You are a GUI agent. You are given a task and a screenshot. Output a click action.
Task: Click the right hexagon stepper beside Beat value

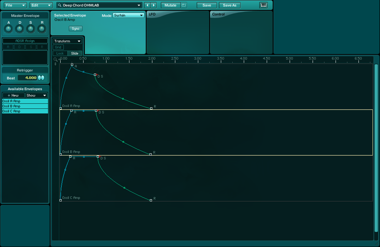coord(43,78)
